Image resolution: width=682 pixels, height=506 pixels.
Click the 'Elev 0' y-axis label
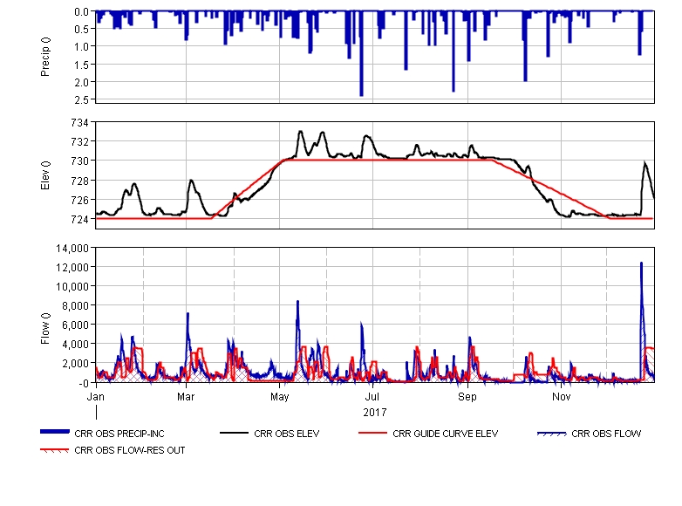(46, 174)
